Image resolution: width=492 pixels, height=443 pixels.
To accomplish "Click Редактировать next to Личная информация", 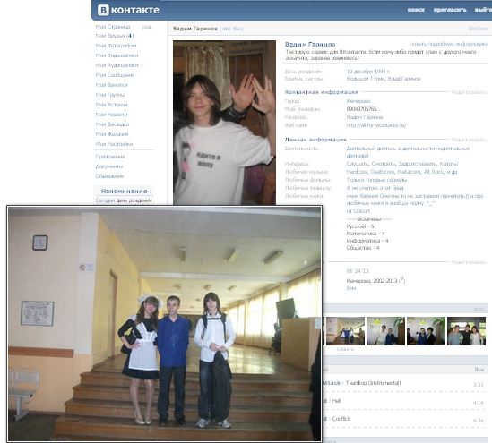I will pyautogui.click(x=469, y=140).
